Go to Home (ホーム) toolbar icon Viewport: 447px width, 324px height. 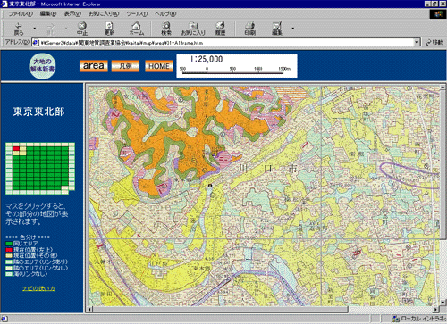tap(137, 29)
